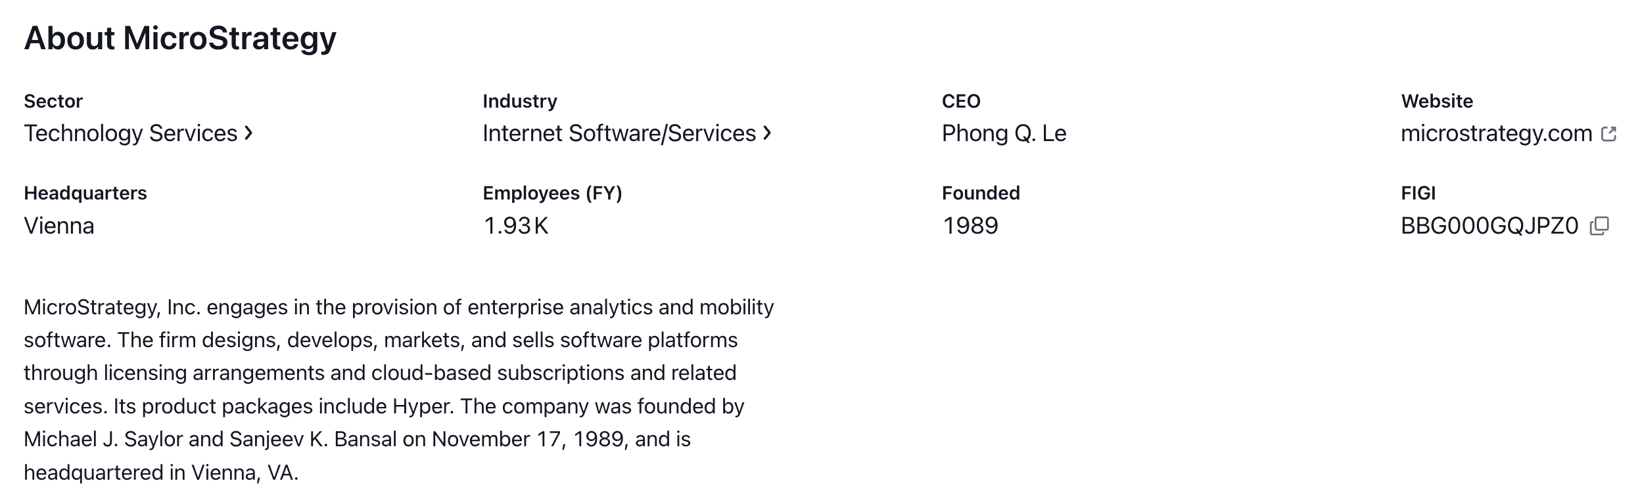Click the CEO field label
Screen dimensions: 1642x504
(x=961, y=101)
